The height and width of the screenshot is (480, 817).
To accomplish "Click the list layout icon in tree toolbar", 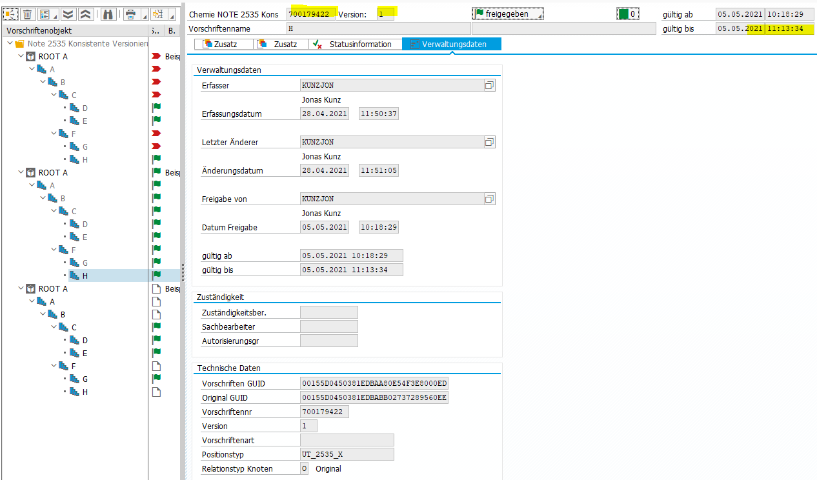I will 45,14.
